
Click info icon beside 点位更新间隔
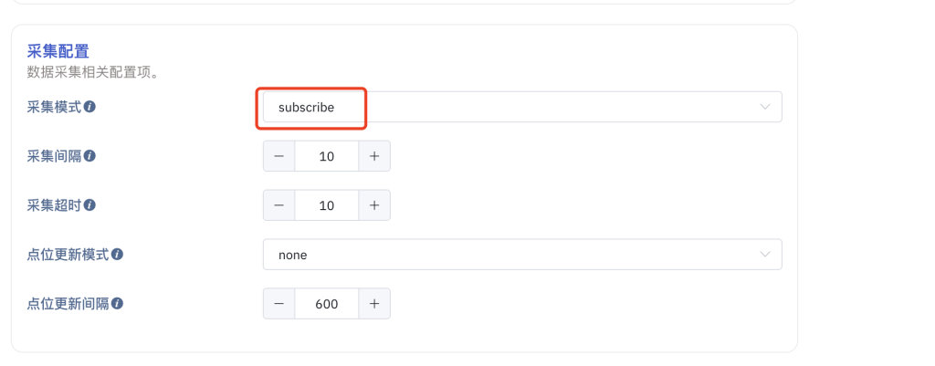[x=117, y=304]
